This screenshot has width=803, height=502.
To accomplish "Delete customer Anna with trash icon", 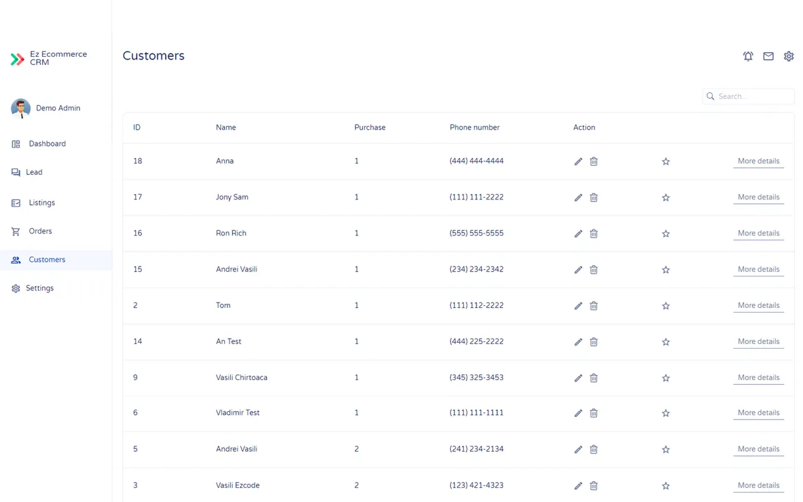I will (594, 161).
